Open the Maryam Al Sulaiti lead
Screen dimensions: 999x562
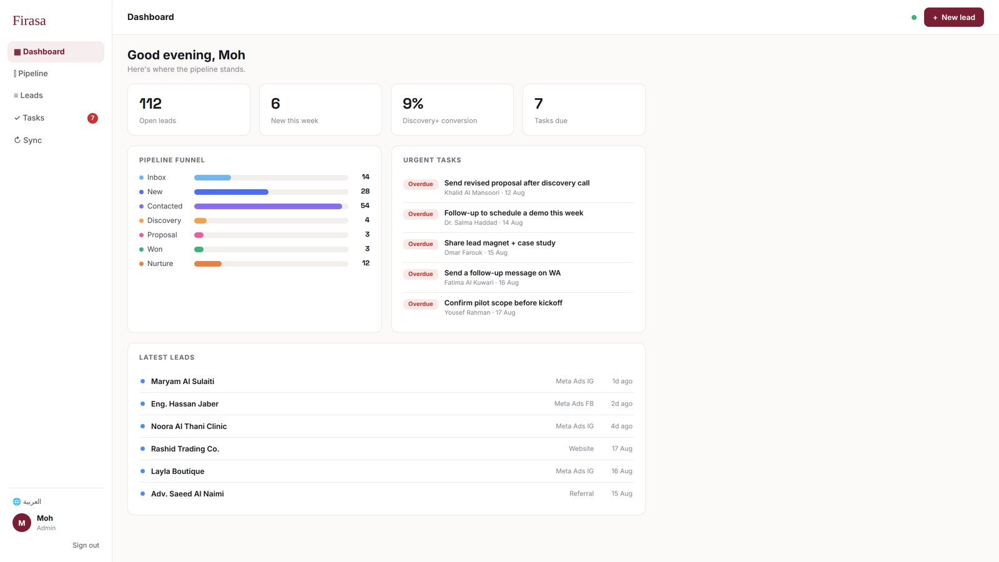click(x=386, y=382)
